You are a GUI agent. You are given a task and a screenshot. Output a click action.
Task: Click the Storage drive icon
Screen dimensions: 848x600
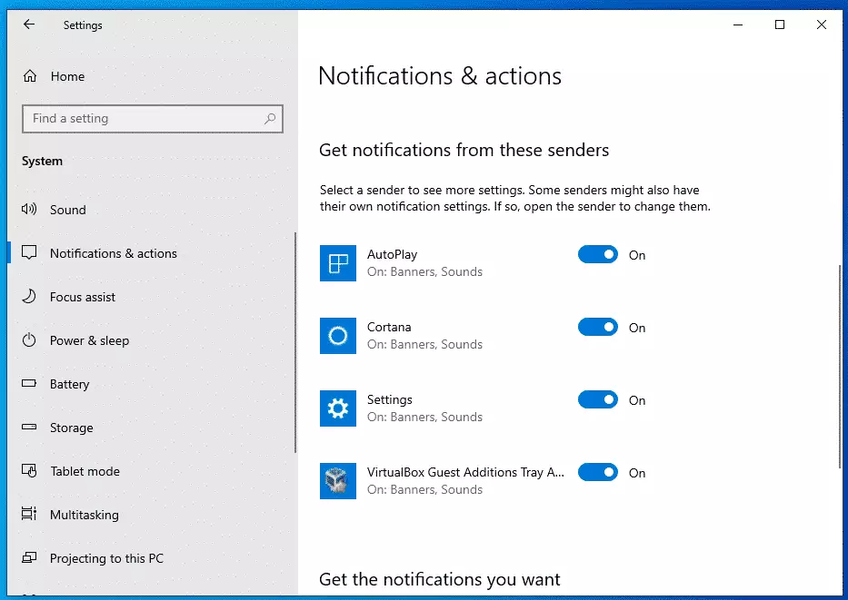(29, 428)
